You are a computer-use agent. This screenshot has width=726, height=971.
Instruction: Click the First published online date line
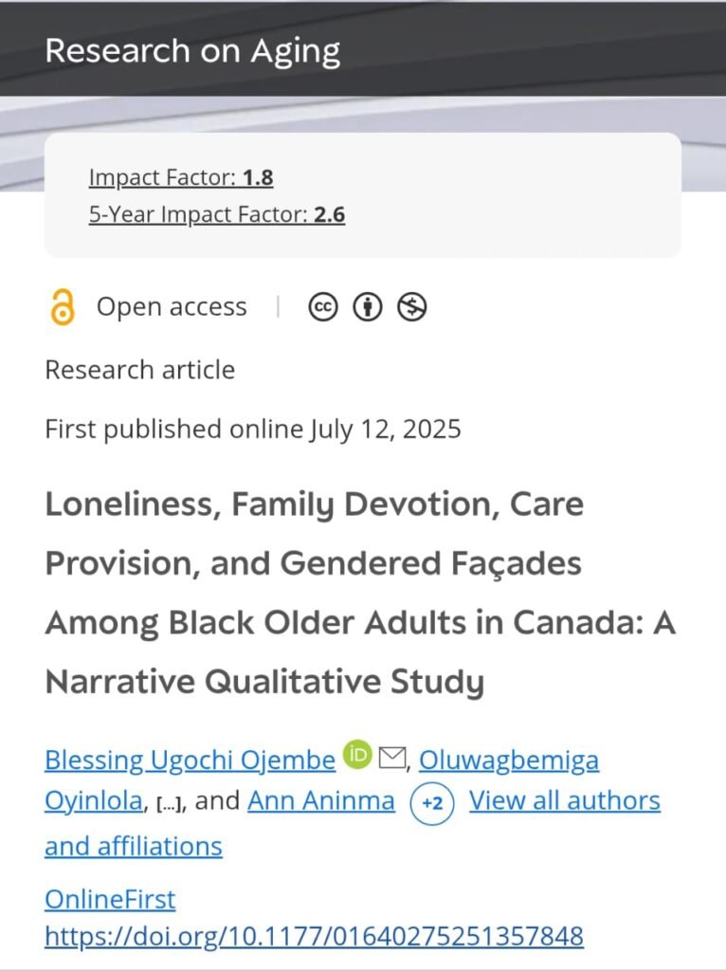point(253,430)
